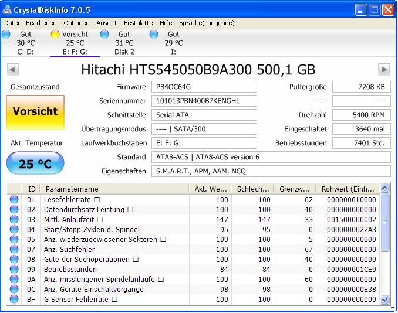Select raw value 000000001CE9

(351, 270)
